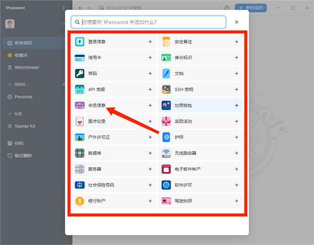This screenshot has height=245, width=314.
Task: Choose the 信用卡 credit card icon
Action: 80,58
